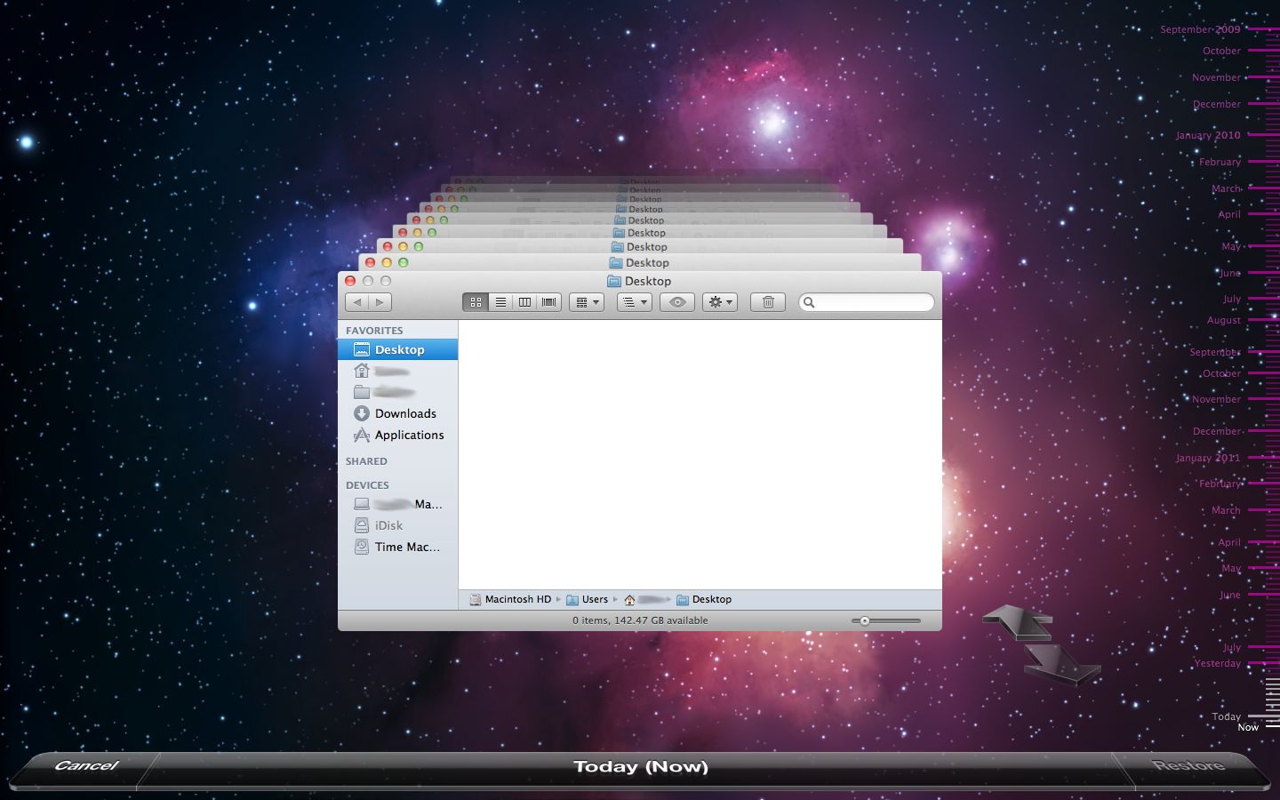Click Desktop in the path bar
The width and height of the screenshot is (1280, 800).
(x=704, y=599)
